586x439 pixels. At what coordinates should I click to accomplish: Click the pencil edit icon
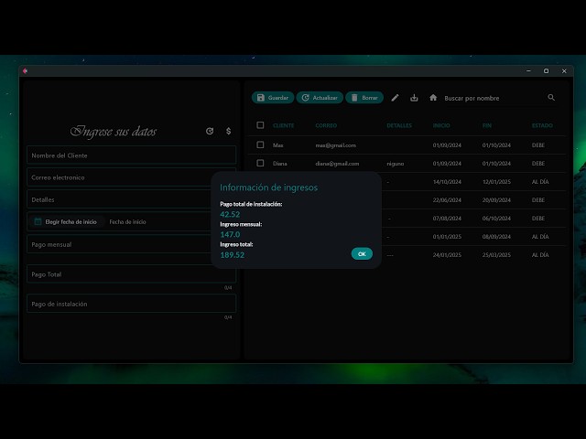(x=395, y=98)
